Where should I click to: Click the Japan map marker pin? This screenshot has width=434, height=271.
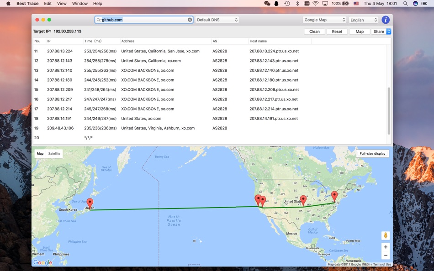click(90, 204)
